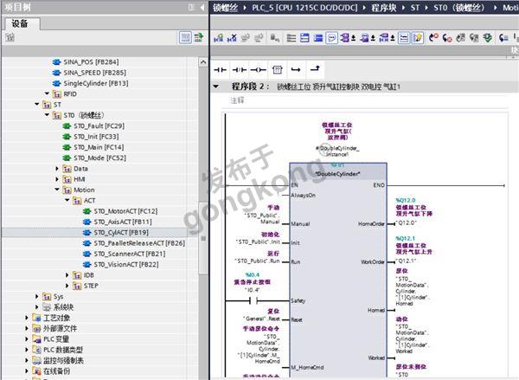
Task: Expand the RFID folder
Action: pos(47,93)
